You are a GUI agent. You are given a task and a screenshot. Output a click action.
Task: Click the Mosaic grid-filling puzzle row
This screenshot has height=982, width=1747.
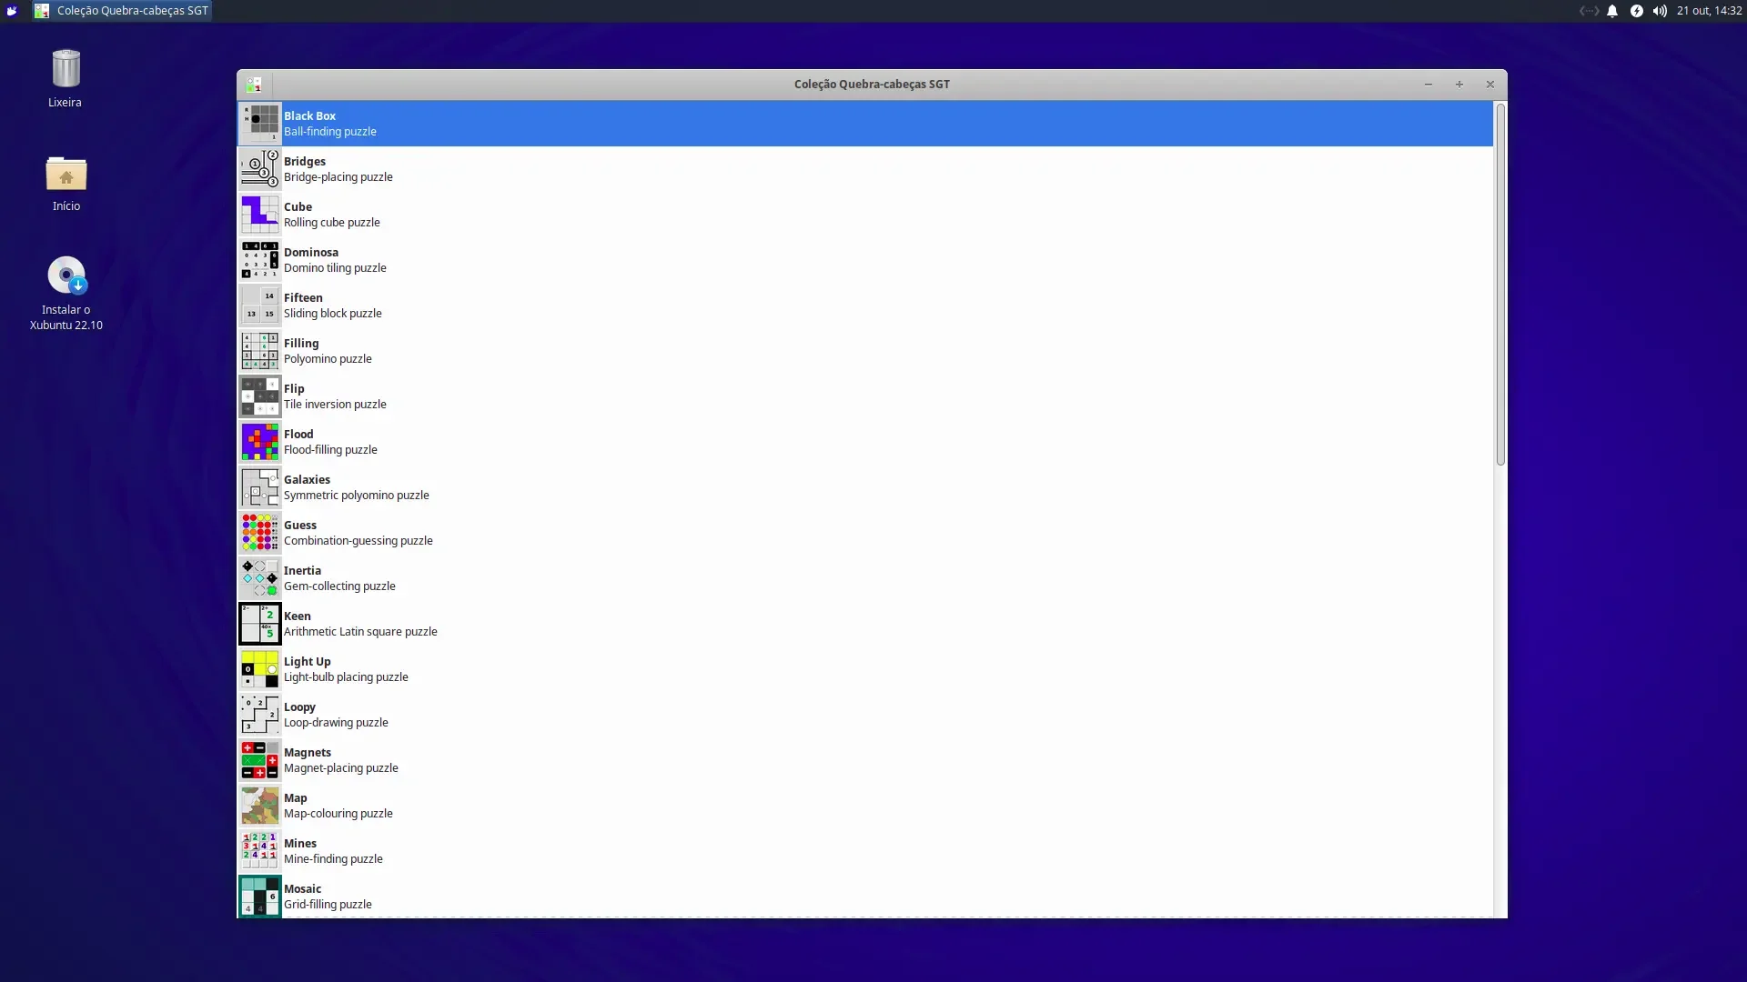(865, 896)
